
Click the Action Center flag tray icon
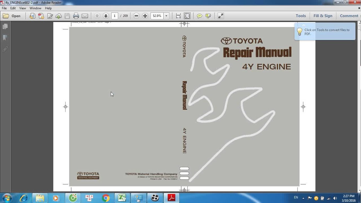pos(310,198)
